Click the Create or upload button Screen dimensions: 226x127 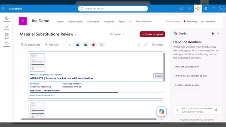(x=152, y=34)
